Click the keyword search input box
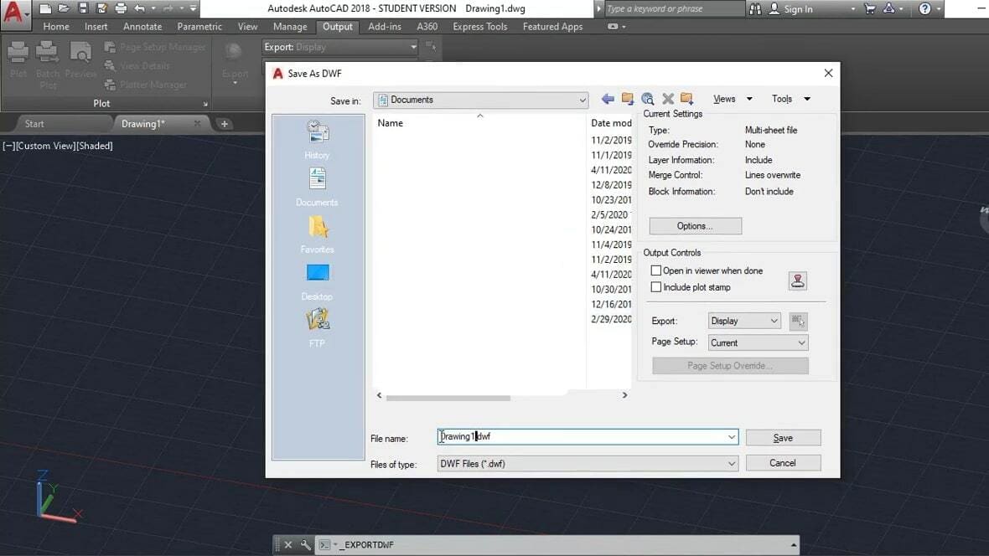This screenshot has height=556, width=989. pos(672,9)
